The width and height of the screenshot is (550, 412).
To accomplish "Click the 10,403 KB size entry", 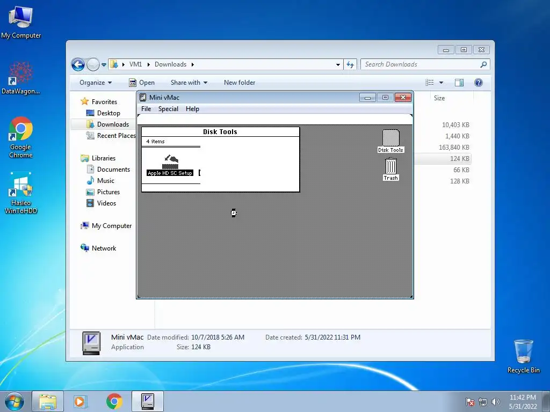I will [x=455, y=124].
